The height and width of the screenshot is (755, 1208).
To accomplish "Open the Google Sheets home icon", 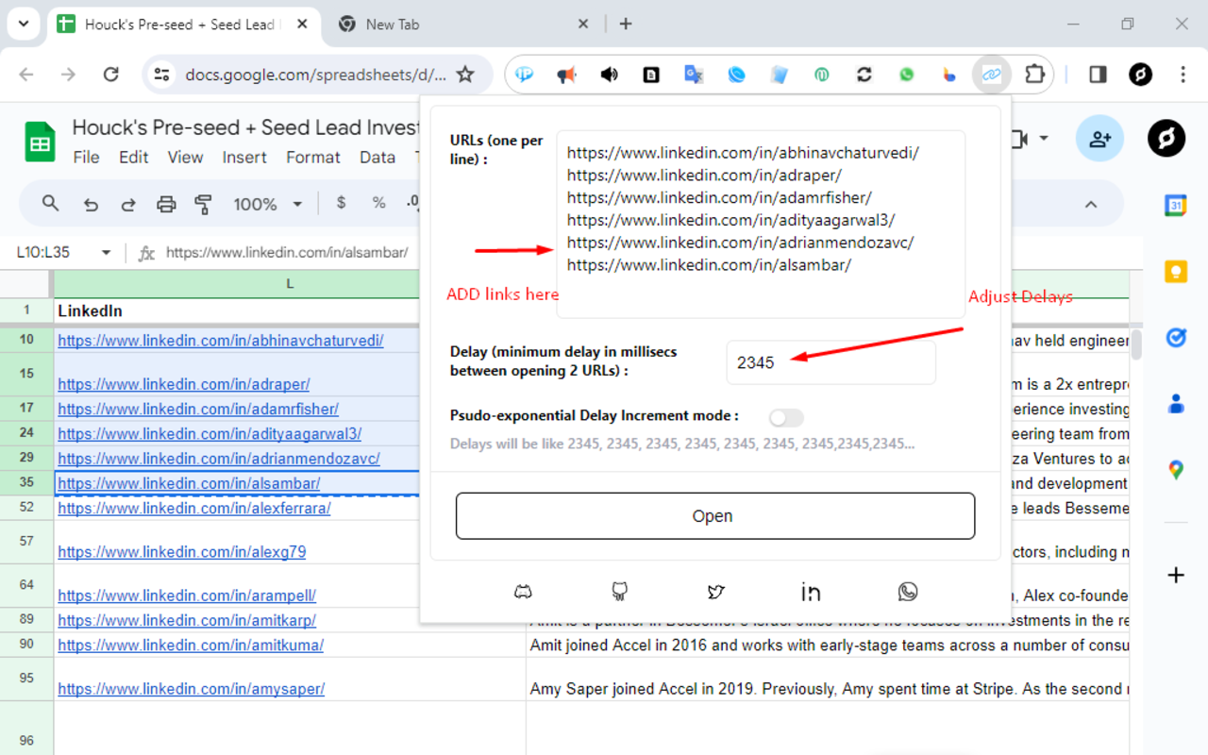I will (40, 143).
